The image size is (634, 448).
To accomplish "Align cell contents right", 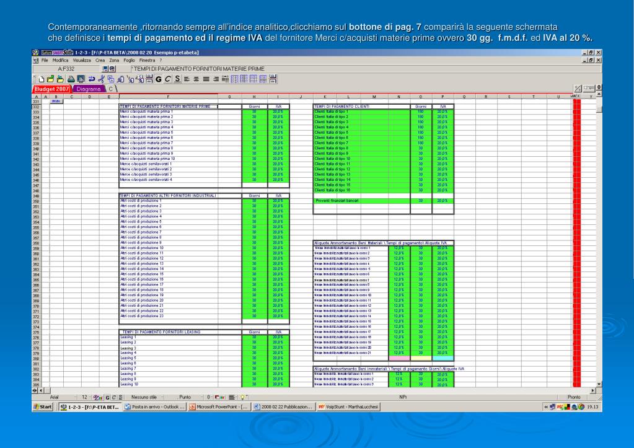I will pyautogui.click(x=216, y=79).
